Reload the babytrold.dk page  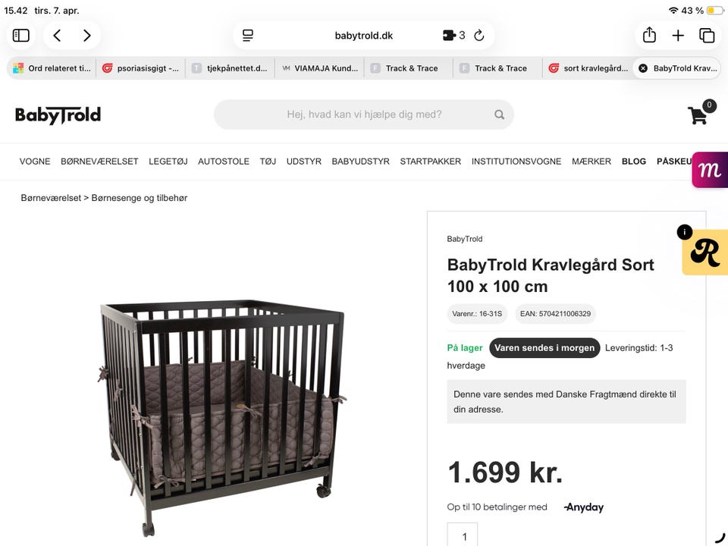pyautogui.click(x=479, y=36)
